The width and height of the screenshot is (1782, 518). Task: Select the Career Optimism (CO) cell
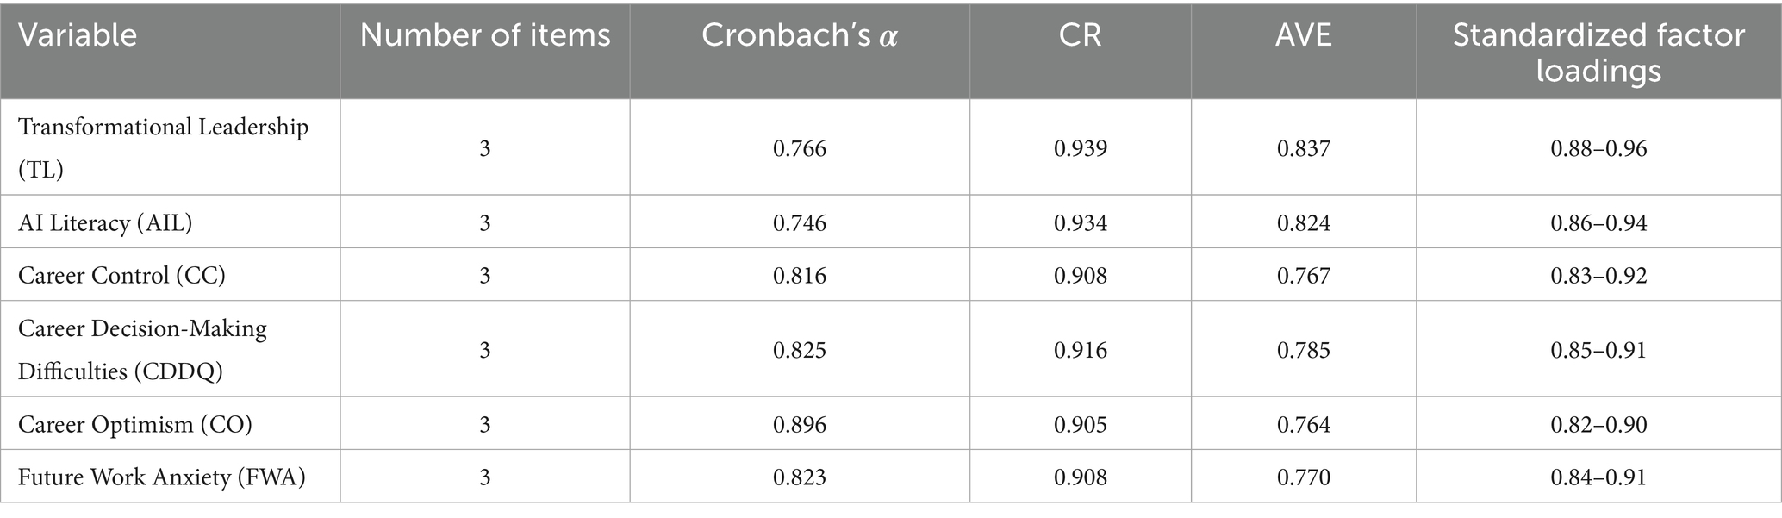134,425
